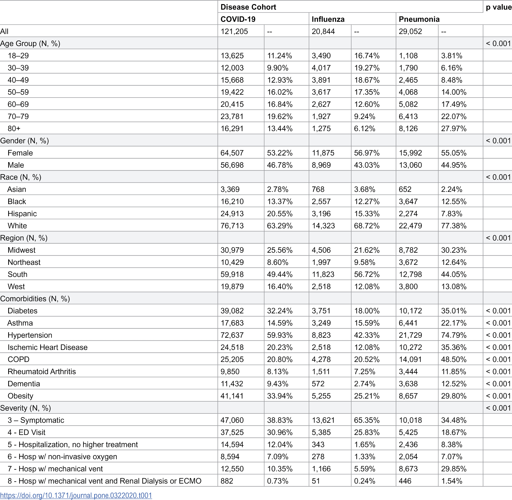Select the Race section row label

click(x=21, y=177)
